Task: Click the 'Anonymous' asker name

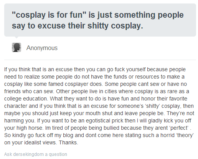Action: [42, 48]
